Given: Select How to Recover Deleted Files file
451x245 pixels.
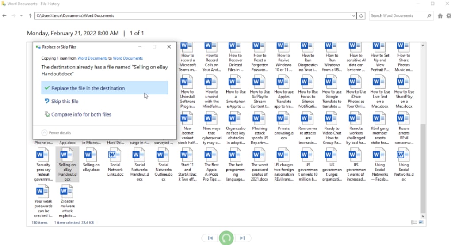Looking at the screenshot, I should [236, 57].
